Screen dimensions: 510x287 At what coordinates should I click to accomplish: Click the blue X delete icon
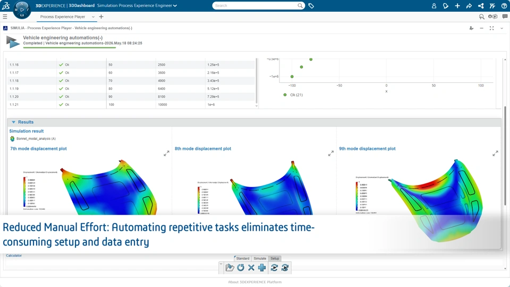tap(251, 267)
